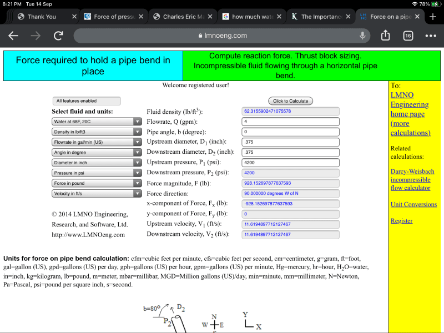
Task: Open the tab switcher showing 16
Action: click(408, 36)
